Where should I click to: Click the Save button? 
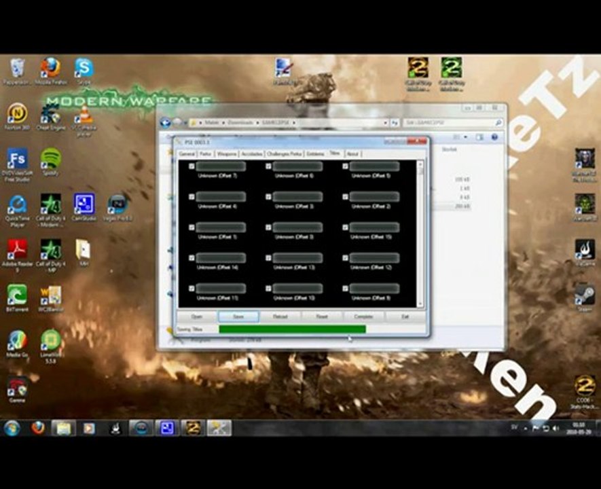click(238, 316)
